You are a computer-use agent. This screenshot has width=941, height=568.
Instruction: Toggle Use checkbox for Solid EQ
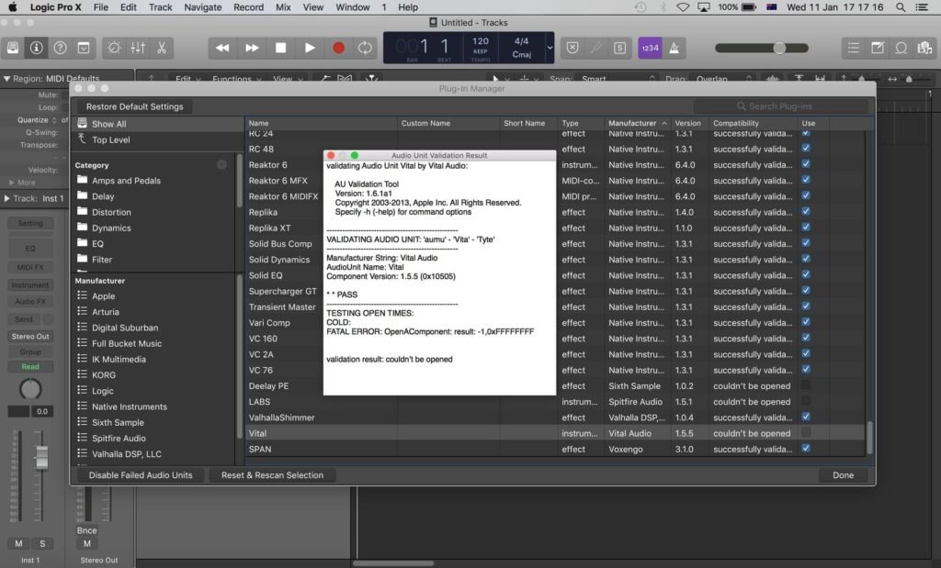coord(806,274)
